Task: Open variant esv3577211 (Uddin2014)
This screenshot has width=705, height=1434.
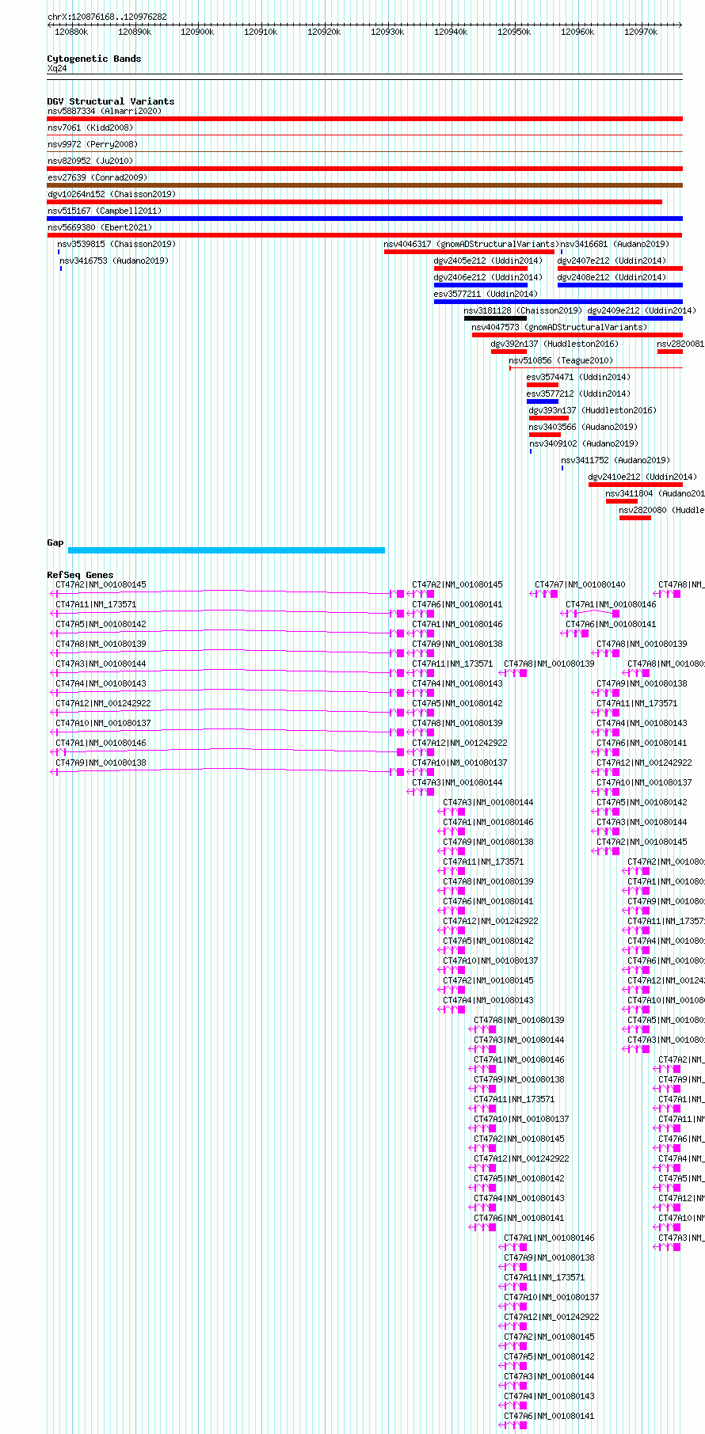Action: point(558,302)
